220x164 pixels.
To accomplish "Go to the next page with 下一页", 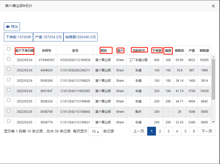I will (x=207, y=131).
